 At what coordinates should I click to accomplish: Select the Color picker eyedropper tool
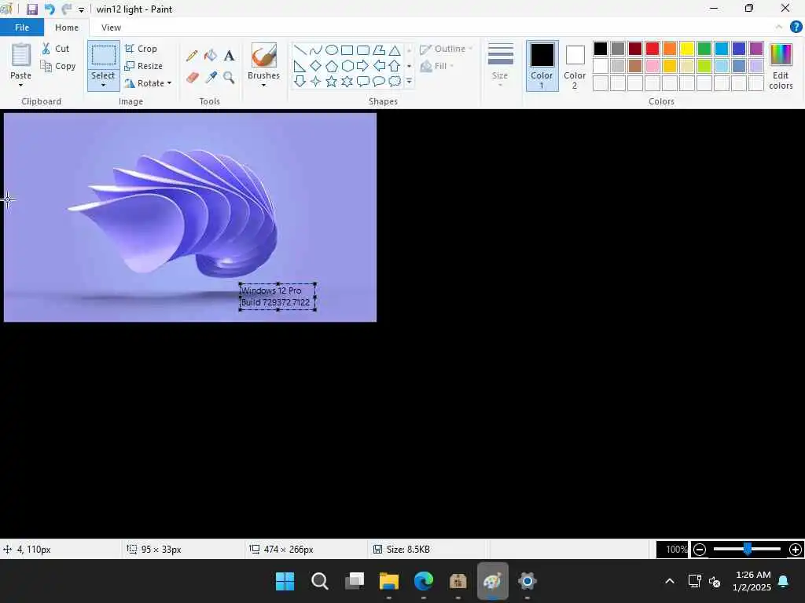[211, 78]
